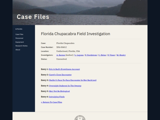This screenshot has width=160, height=120.
Task: Open May Not Be Biological entry
Action: click(x=59, y=91)
